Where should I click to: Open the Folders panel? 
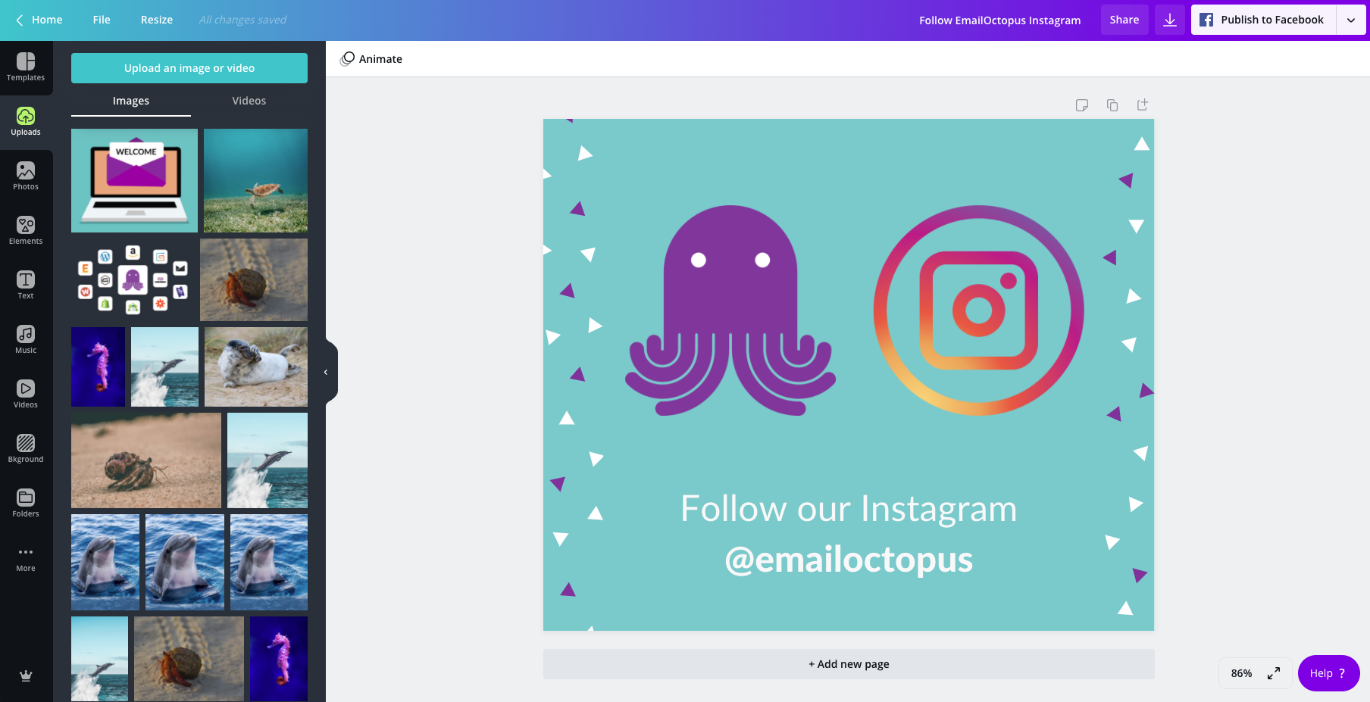coord(26,504)
